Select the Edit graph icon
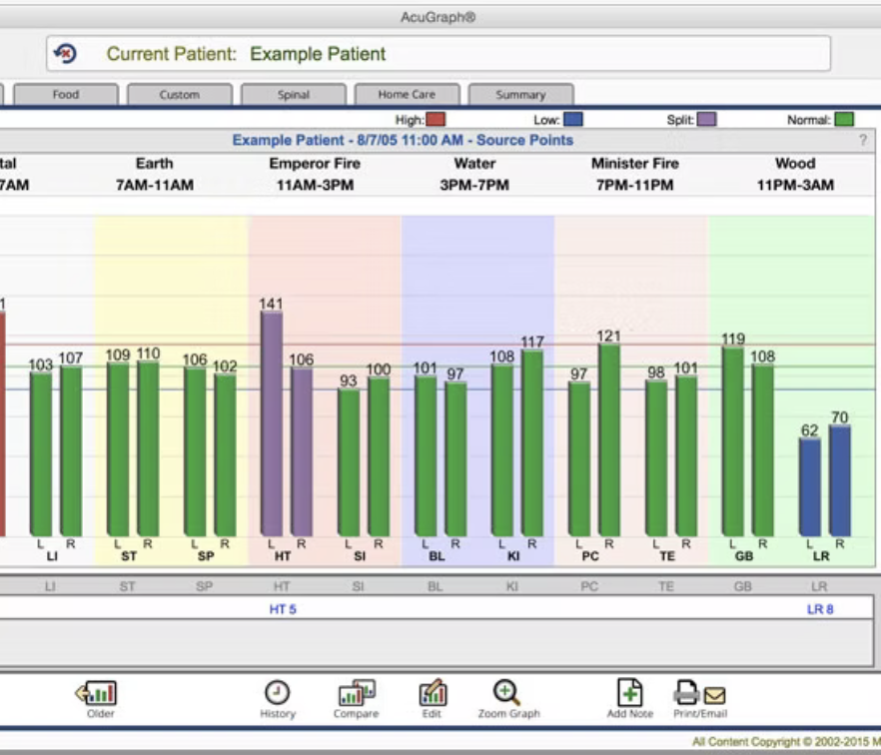Screen dimensions: 881x755 coord(433,693)
